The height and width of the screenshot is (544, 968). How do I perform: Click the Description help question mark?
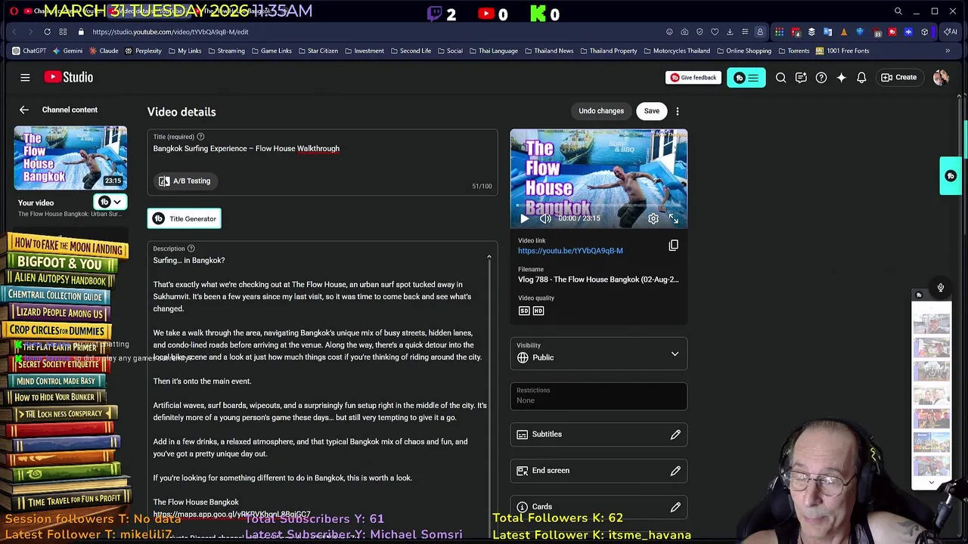191,249
